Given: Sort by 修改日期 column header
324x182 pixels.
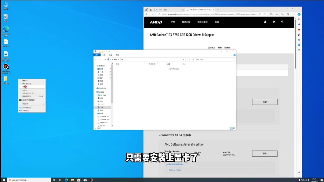Looking at the screenshot, I should tap(152, 64).
